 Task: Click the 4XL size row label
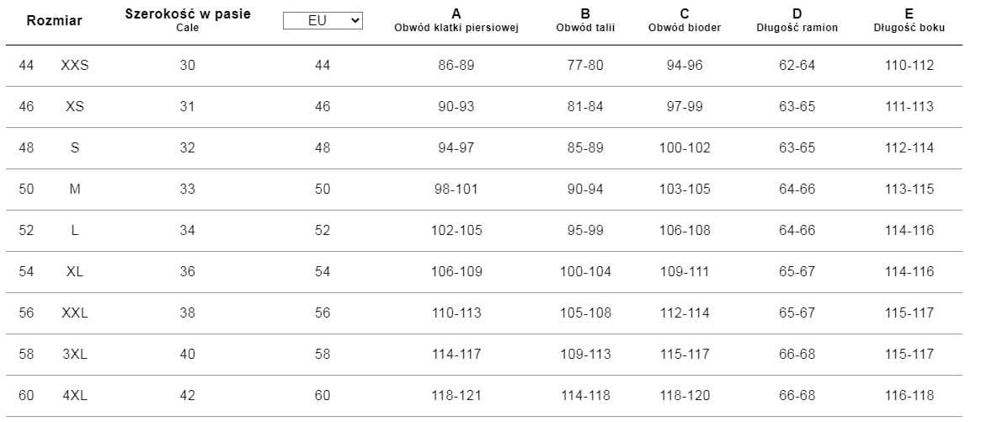tap(75, 396)
